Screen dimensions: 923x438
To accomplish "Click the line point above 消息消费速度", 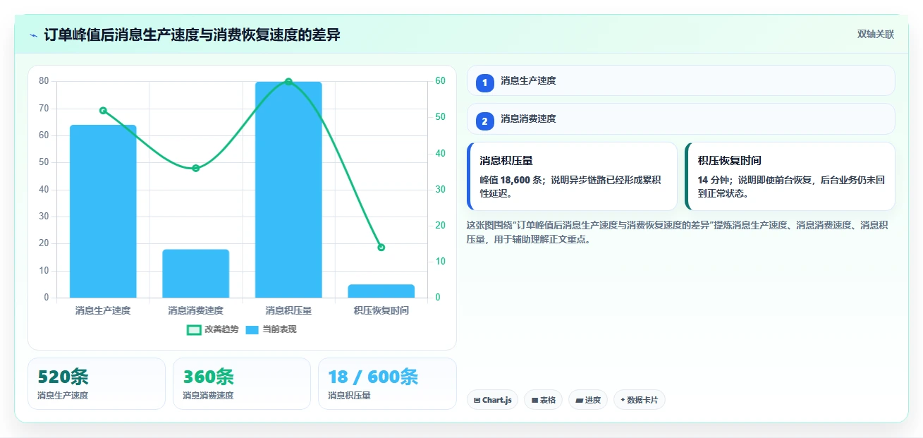I will 196,169.
